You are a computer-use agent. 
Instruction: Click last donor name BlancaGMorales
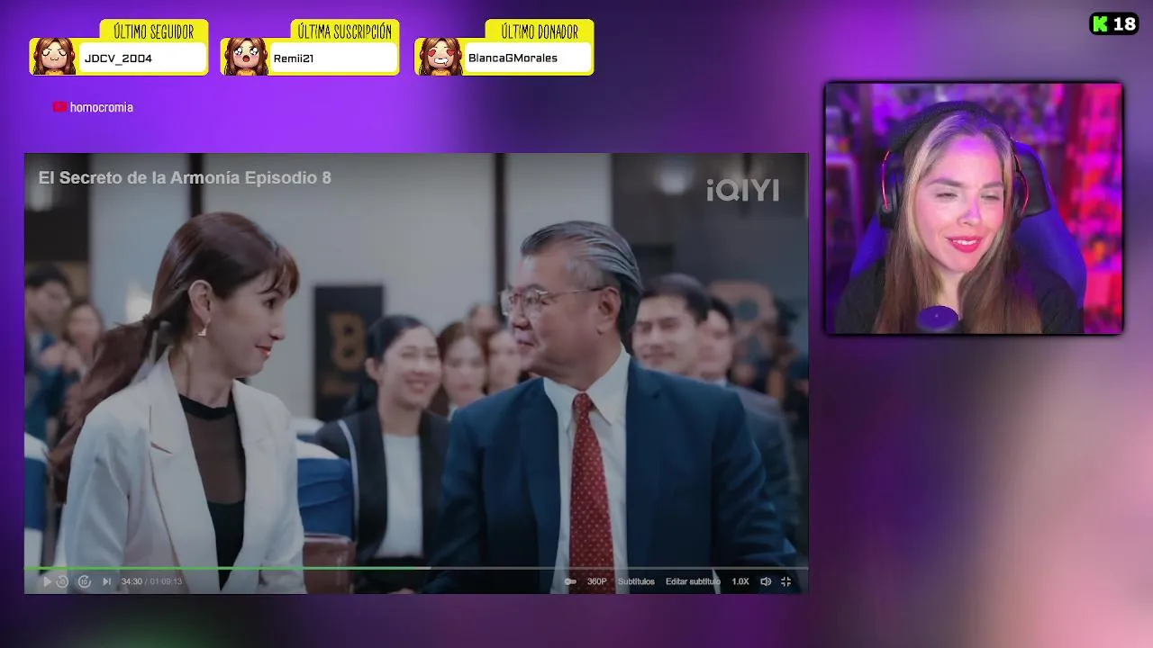click(x=513, y=58)
